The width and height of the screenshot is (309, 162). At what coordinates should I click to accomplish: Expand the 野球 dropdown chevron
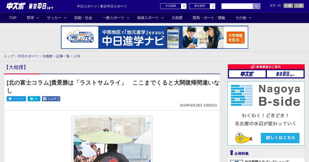pos(38,18)
